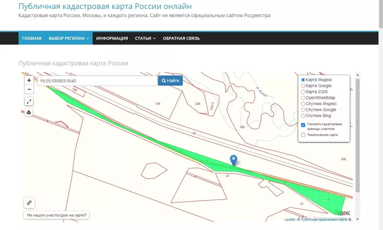The image size is (383, 230).
Task: Open the Публичная кадастровая карта attribution link
Action: [323, 220]
